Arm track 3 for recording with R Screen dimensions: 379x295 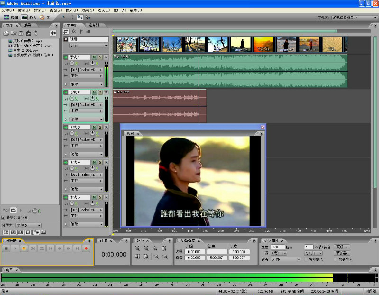[106, 127]
